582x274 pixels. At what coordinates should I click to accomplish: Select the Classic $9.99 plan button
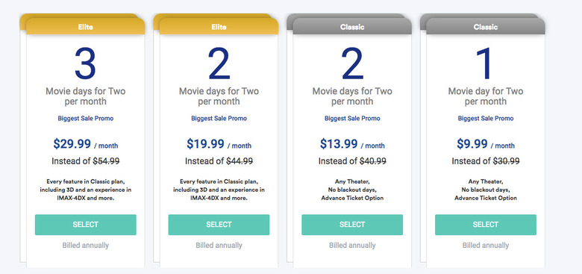pos(486,225)
